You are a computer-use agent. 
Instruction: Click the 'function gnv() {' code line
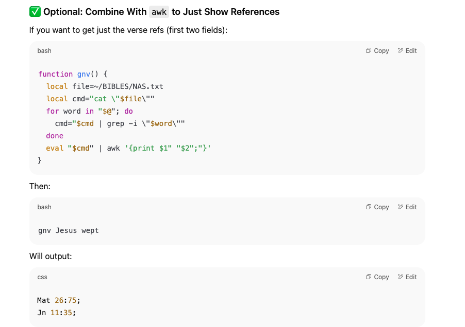(73, 74)
